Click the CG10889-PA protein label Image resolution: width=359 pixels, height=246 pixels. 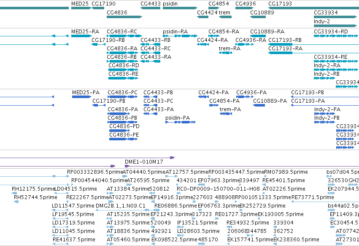pos(270,101)
